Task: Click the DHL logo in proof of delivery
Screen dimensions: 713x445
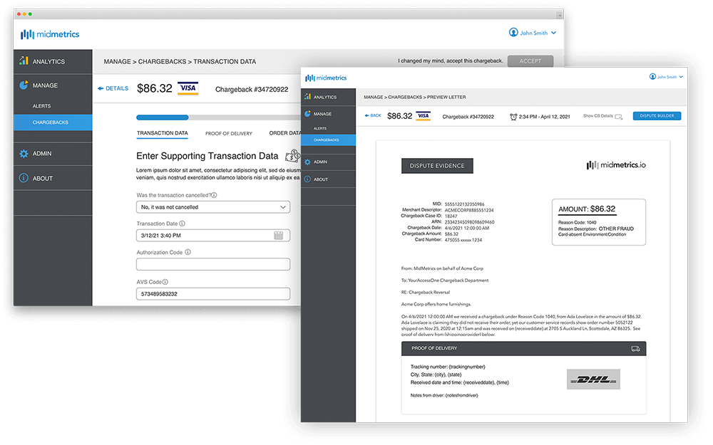Action: pyautogui.click(x=593, y=379)
